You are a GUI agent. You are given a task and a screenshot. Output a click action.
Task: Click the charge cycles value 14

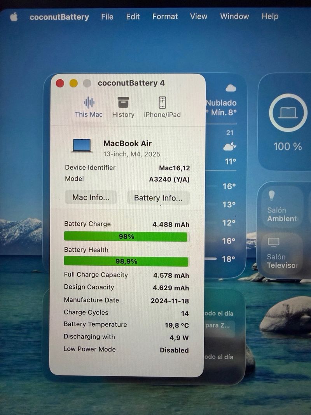click(x=185, y=313)
